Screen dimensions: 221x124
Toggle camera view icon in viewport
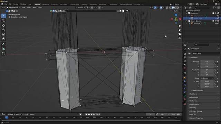180,34
